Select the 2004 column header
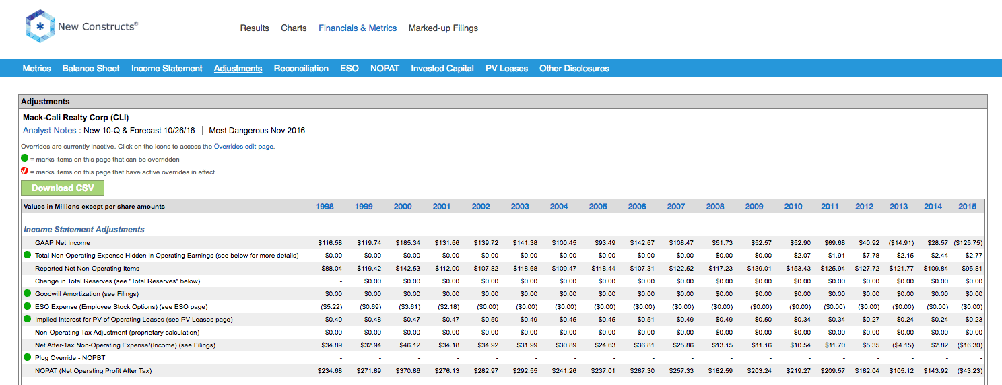1002x385 pixels. (x=559, y=207)
